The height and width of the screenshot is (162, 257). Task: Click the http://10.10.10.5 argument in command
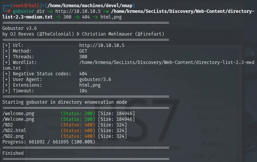(x=78, y=11)
